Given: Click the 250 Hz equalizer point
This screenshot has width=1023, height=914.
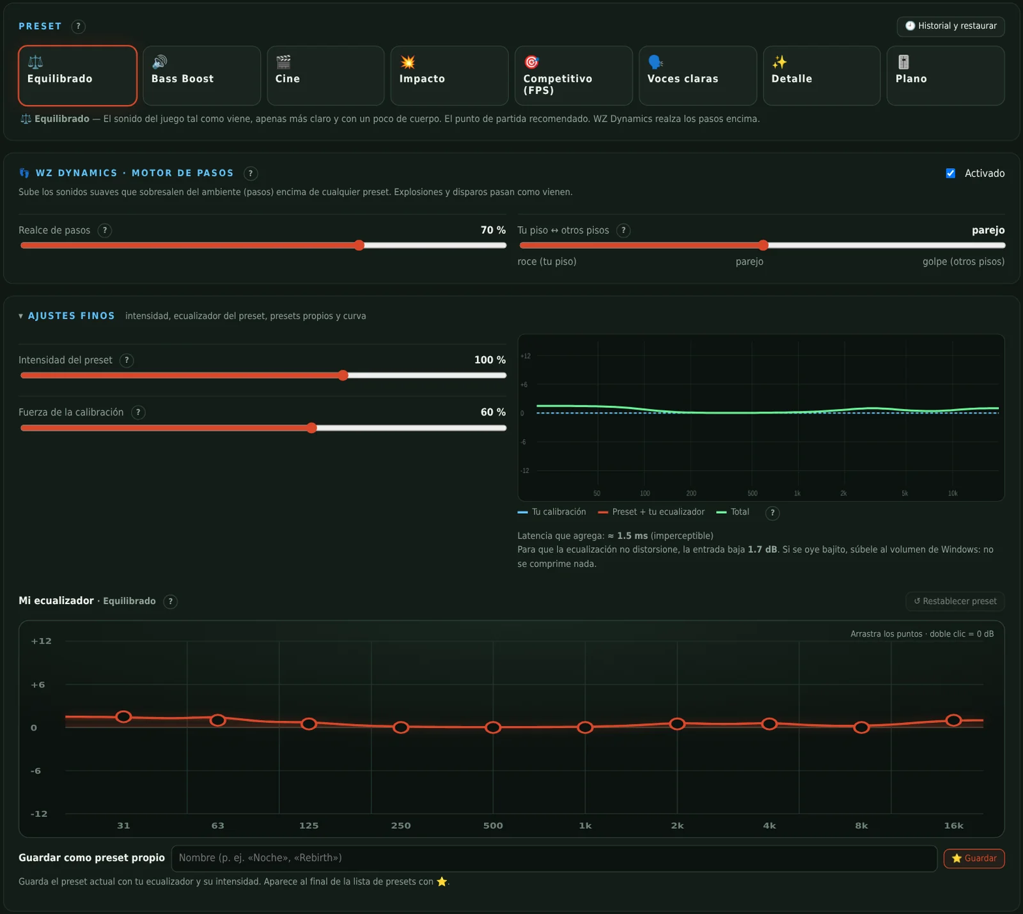Looking at the screenshot, I should tap(401, 727).
